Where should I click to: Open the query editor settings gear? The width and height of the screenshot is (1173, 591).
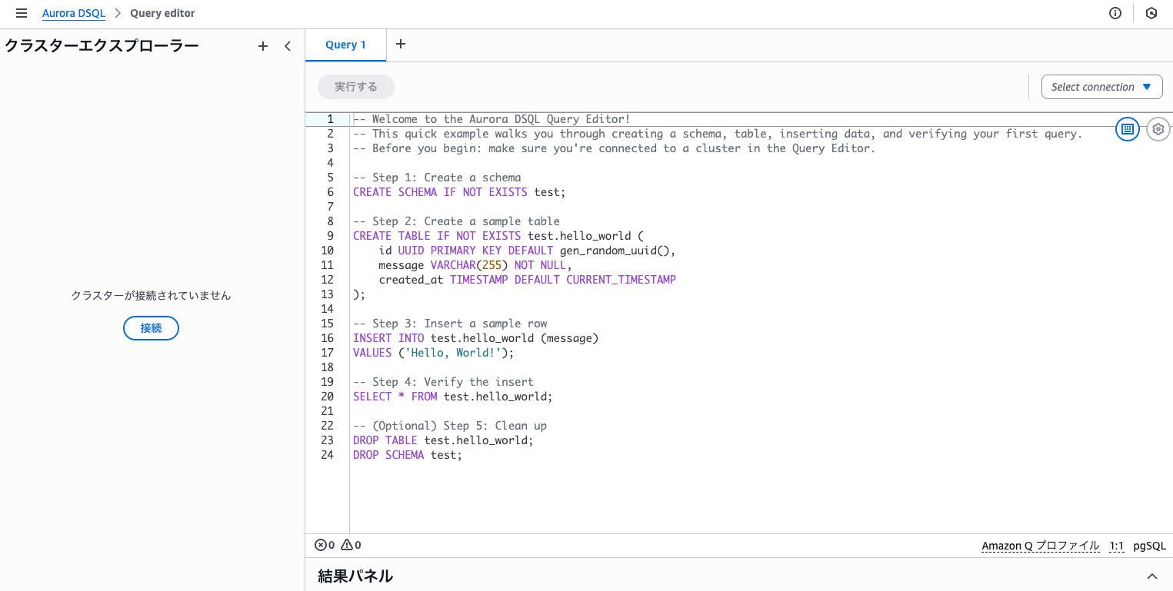1158,129
